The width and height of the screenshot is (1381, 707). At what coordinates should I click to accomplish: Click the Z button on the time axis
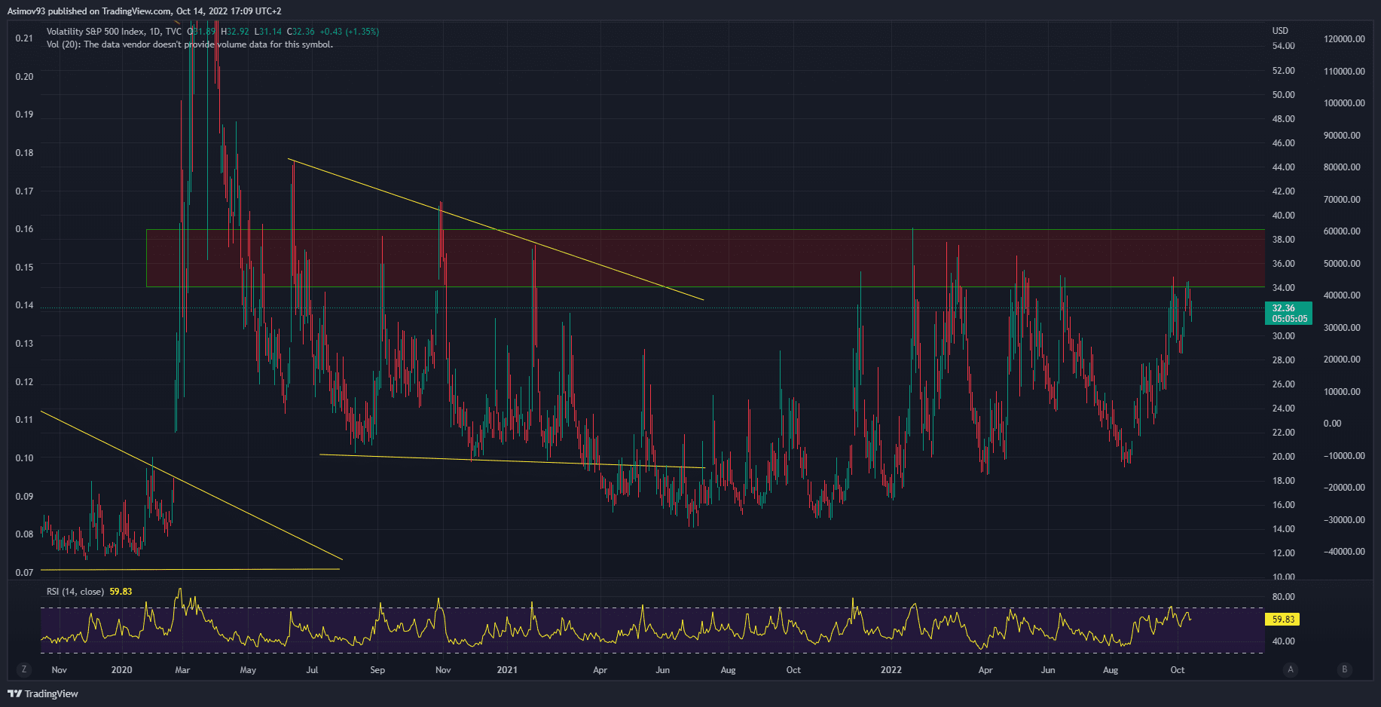(x=24, y=669)
